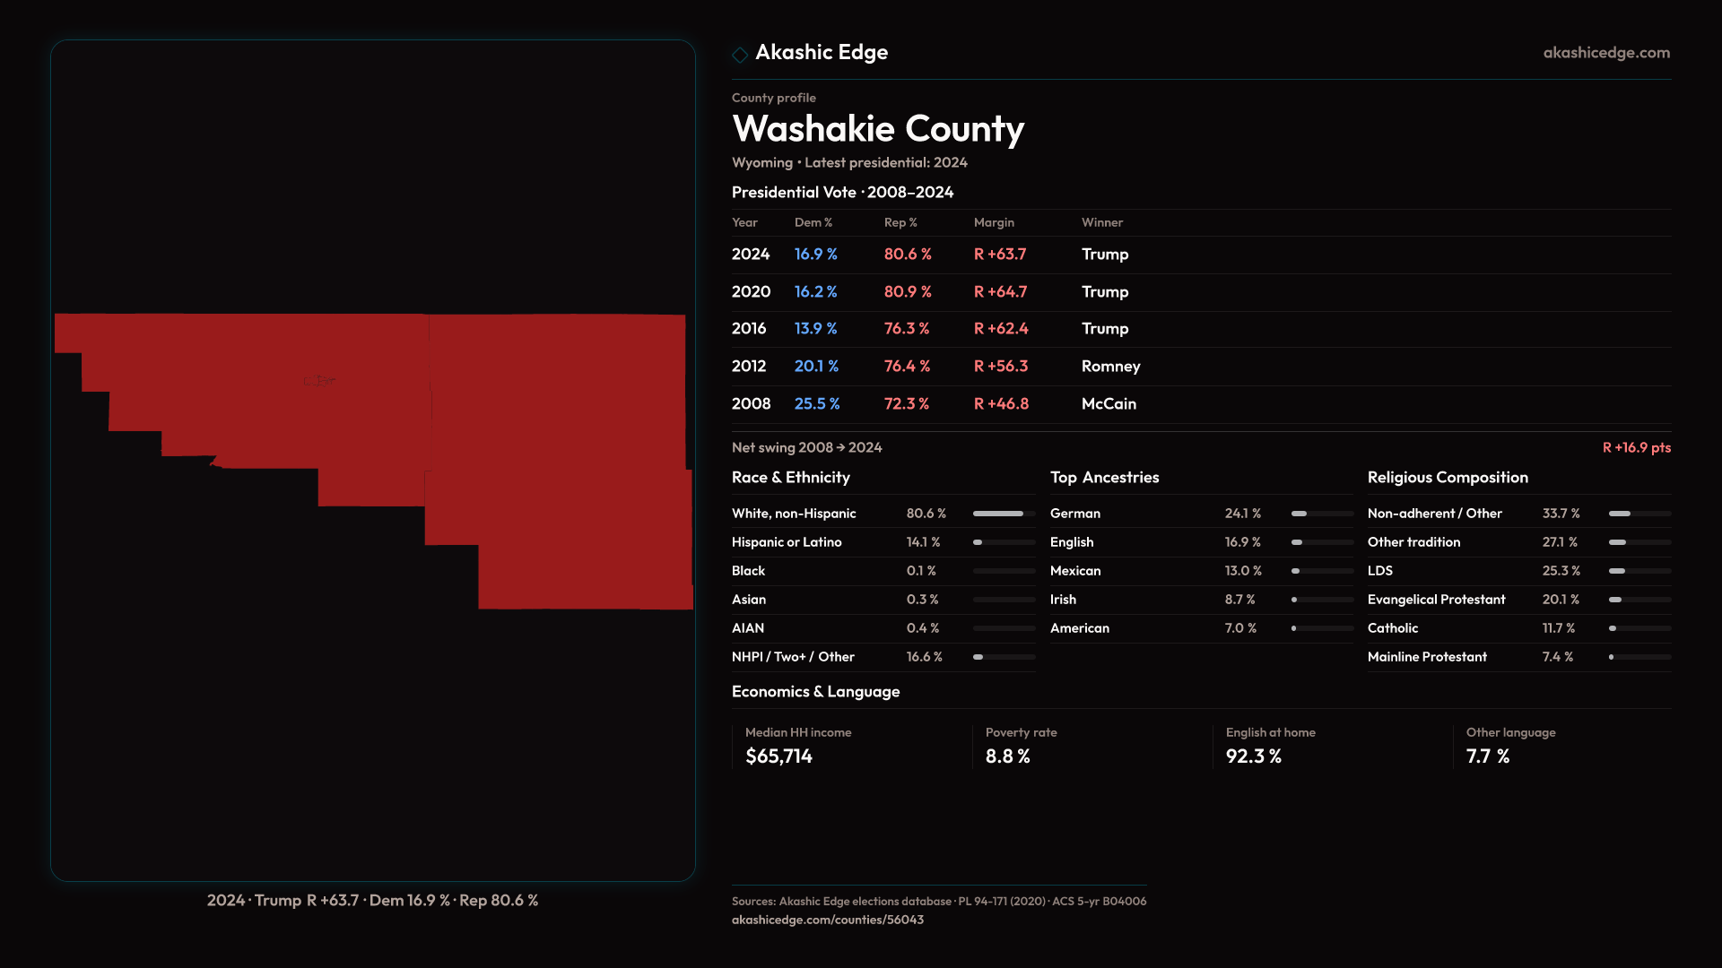Click the Religious Composition section heading
Image resolution: width=1722 pixels, height=968 pixels.
click(x=1448, y=478)
